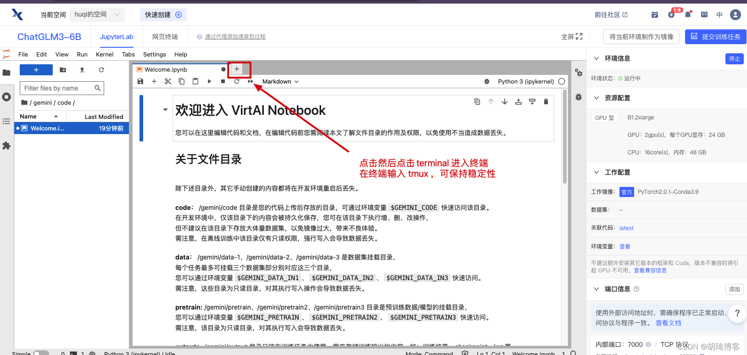Open new launcher tab with plus
747x355 pixels.
point(237,69)
